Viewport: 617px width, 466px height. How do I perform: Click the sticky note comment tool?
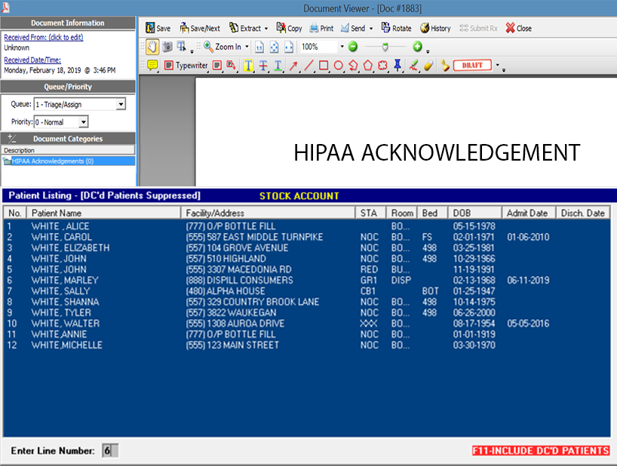click(x=152, y=66)
